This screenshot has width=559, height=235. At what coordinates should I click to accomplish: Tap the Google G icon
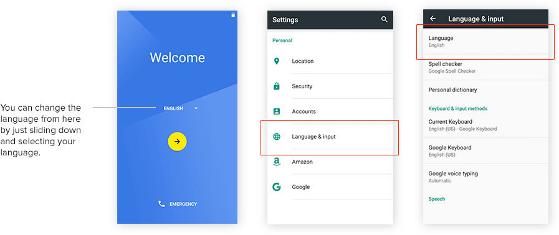[x=276, y=187]
